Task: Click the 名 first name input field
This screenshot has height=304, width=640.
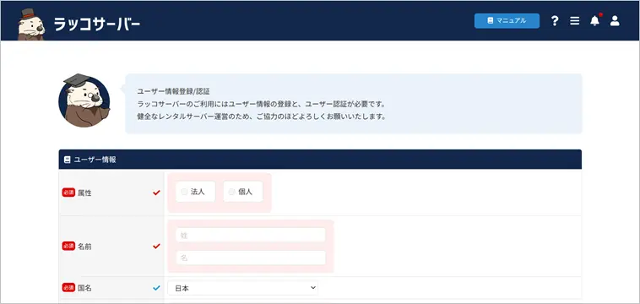Action: (x=251, y=258)
